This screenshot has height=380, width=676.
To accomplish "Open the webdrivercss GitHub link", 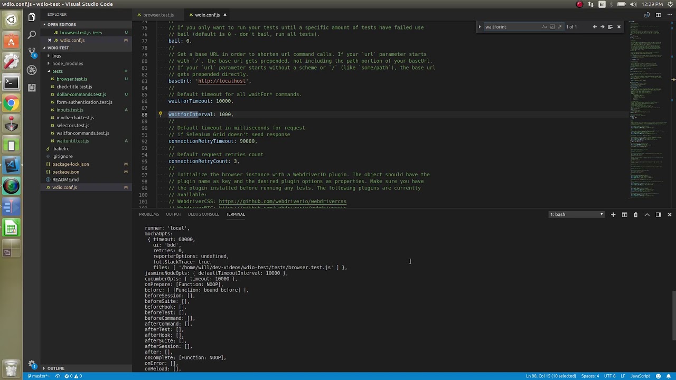I will (283, 202).
